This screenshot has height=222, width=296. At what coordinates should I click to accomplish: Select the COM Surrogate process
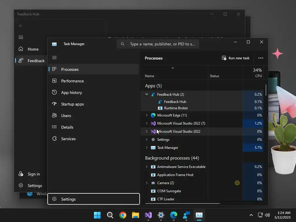pyautogui.click(x=202, y=191)
